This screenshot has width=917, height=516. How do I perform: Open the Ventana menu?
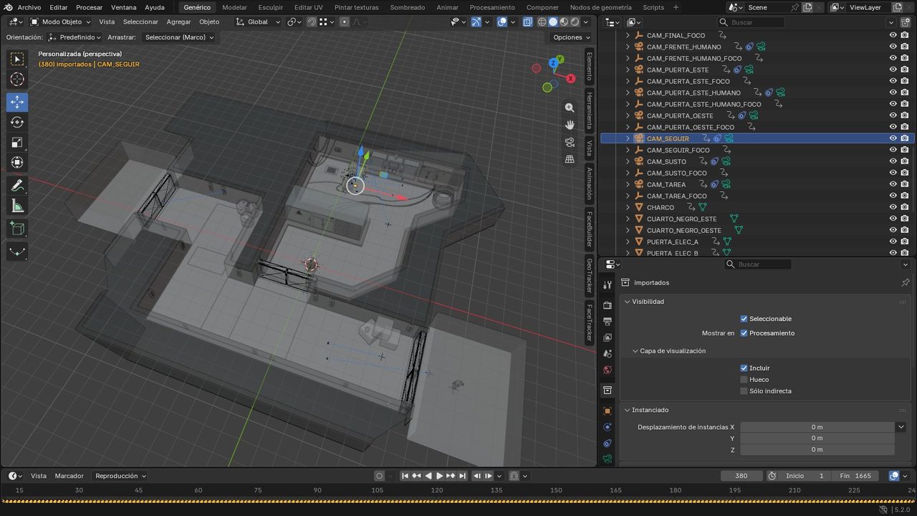[x=124, y=7]
